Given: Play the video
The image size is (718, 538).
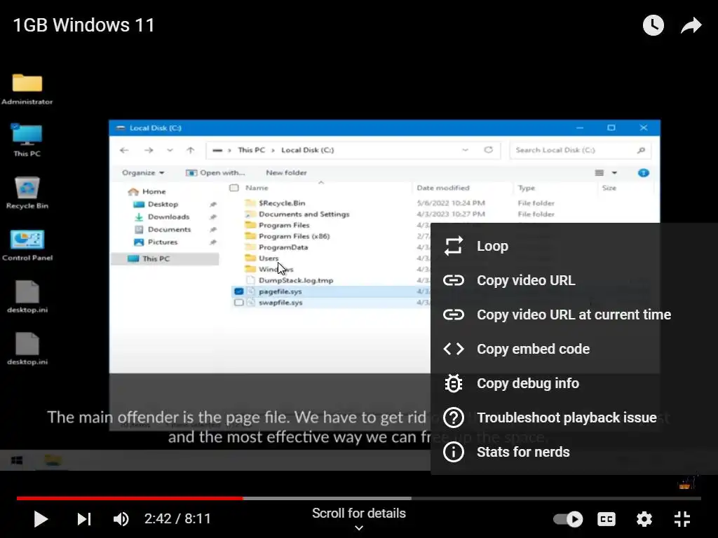Looking at the screenshot, I should click(x=41, y=519).
